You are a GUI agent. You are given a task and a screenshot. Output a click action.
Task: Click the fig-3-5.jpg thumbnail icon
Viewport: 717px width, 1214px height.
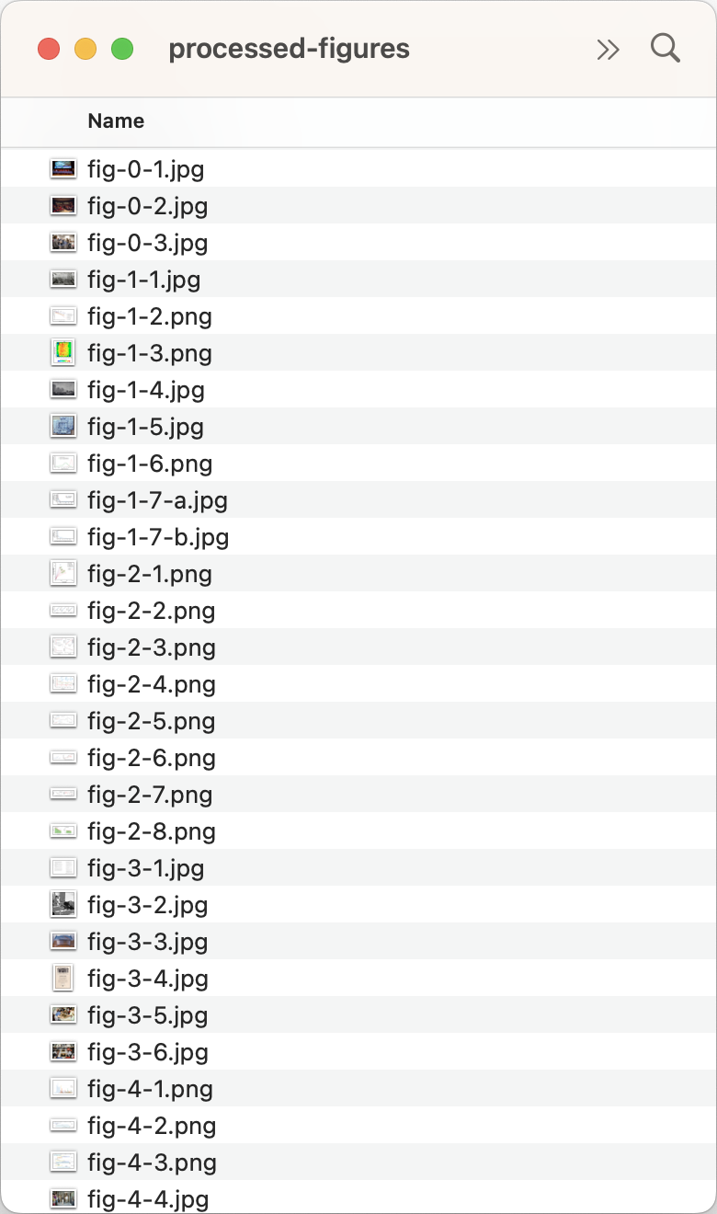click(63, 1014)
